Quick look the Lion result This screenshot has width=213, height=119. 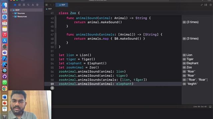(184, 55)
